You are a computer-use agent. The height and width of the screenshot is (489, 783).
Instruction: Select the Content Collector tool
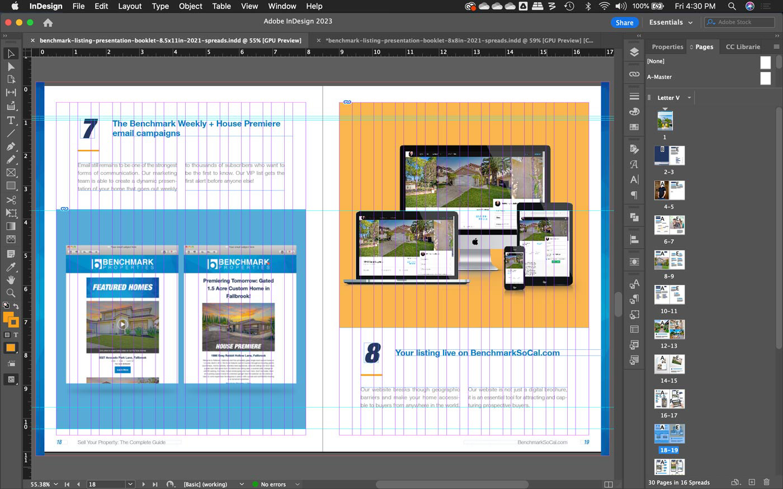11,106
